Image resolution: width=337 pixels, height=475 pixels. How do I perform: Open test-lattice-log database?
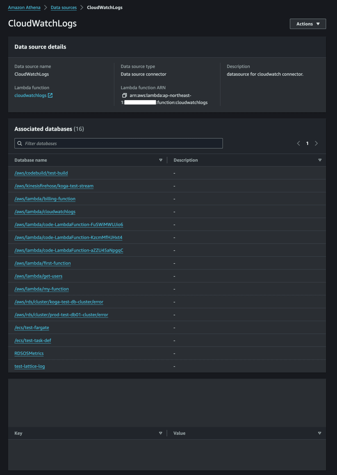point(29,366)
